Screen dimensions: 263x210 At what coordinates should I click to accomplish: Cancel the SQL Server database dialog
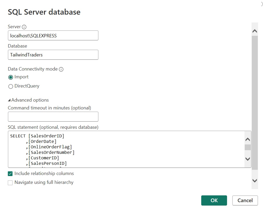(245, 200)
